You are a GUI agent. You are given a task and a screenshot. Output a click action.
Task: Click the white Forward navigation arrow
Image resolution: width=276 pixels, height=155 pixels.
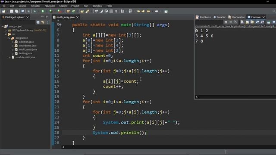point(156,11)
